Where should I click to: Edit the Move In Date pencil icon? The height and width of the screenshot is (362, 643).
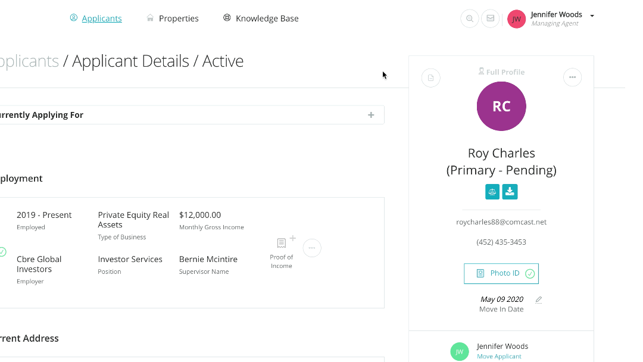[x=539, y=299]
